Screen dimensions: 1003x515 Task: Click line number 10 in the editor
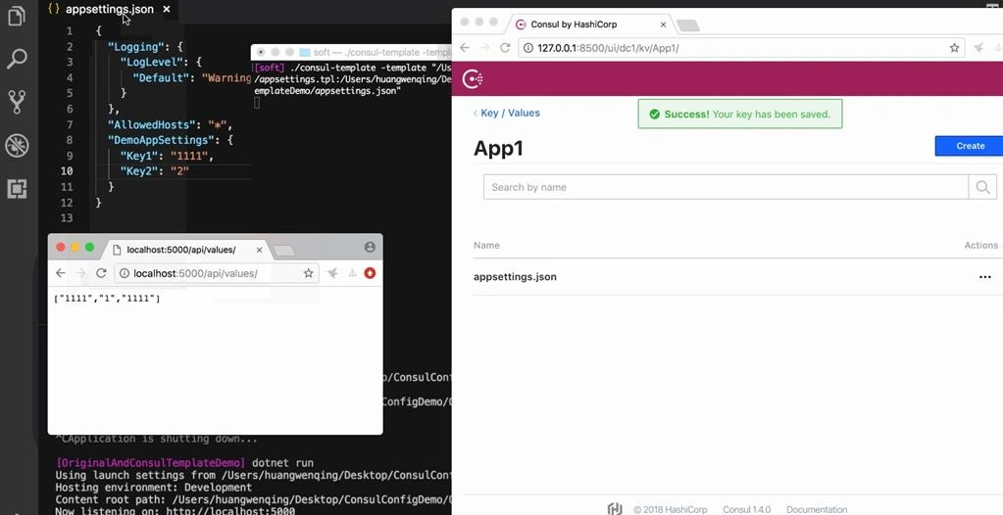click(x=67, y=171)
